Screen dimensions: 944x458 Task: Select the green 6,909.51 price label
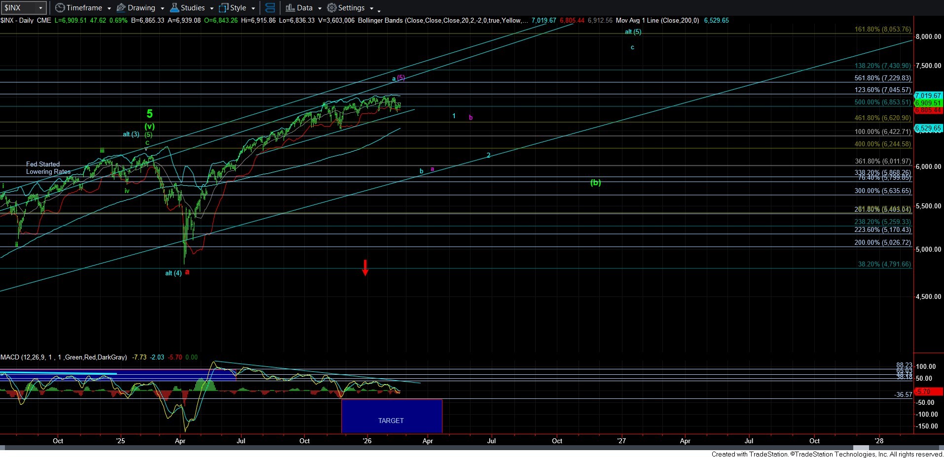(928, 103)
